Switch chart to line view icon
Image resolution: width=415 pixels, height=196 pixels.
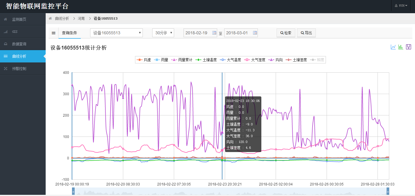pos(393,47)
